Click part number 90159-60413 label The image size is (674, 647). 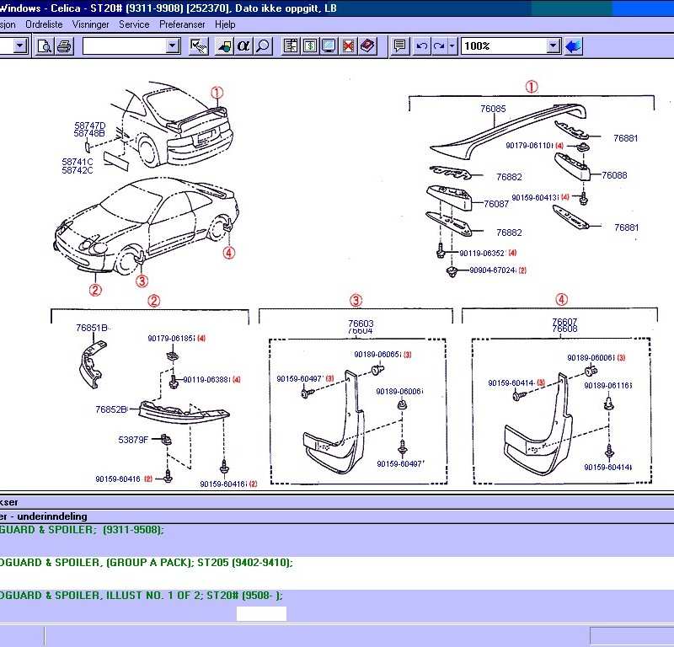pyautogui.click(x=535, y=198)
